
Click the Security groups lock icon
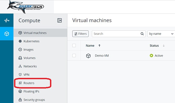pos(20,100)
